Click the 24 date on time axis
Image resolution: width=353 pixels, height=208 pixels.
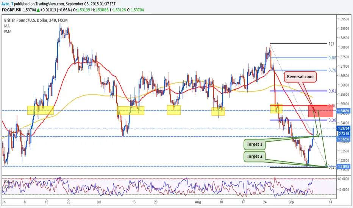point(265,202)
